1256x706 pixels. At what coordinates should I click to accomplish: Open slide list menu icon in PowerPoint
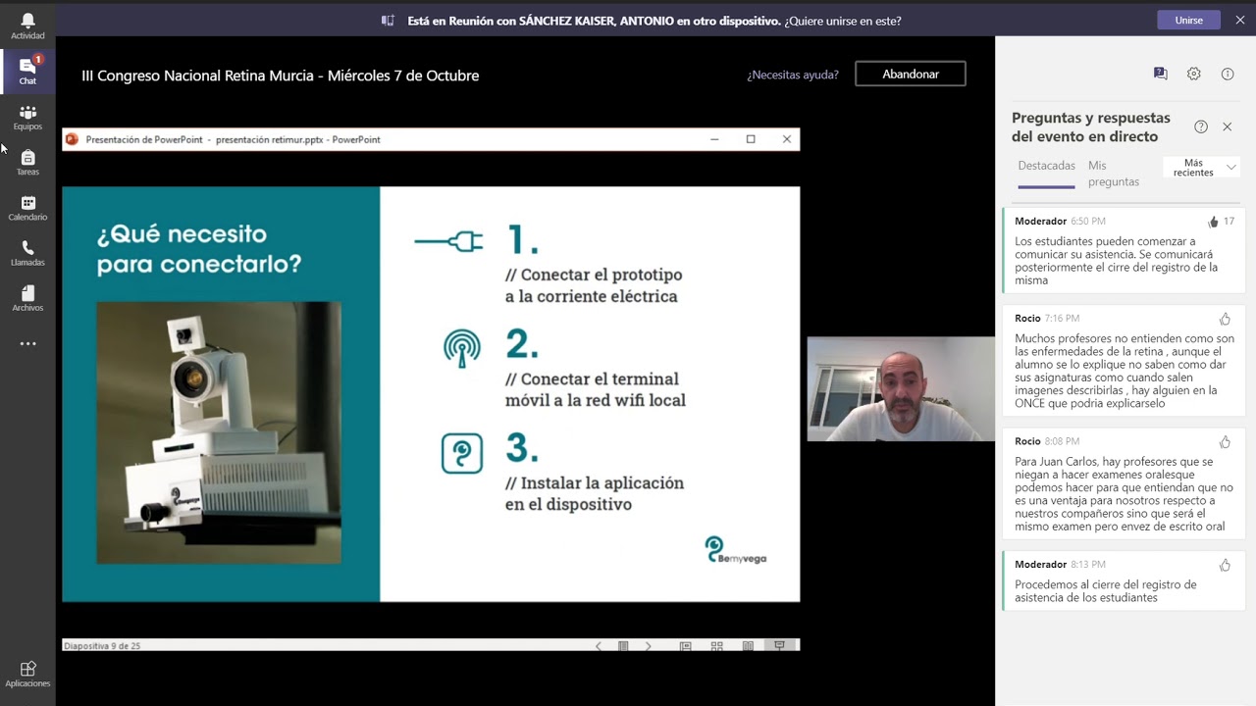(x=623, y=646)
